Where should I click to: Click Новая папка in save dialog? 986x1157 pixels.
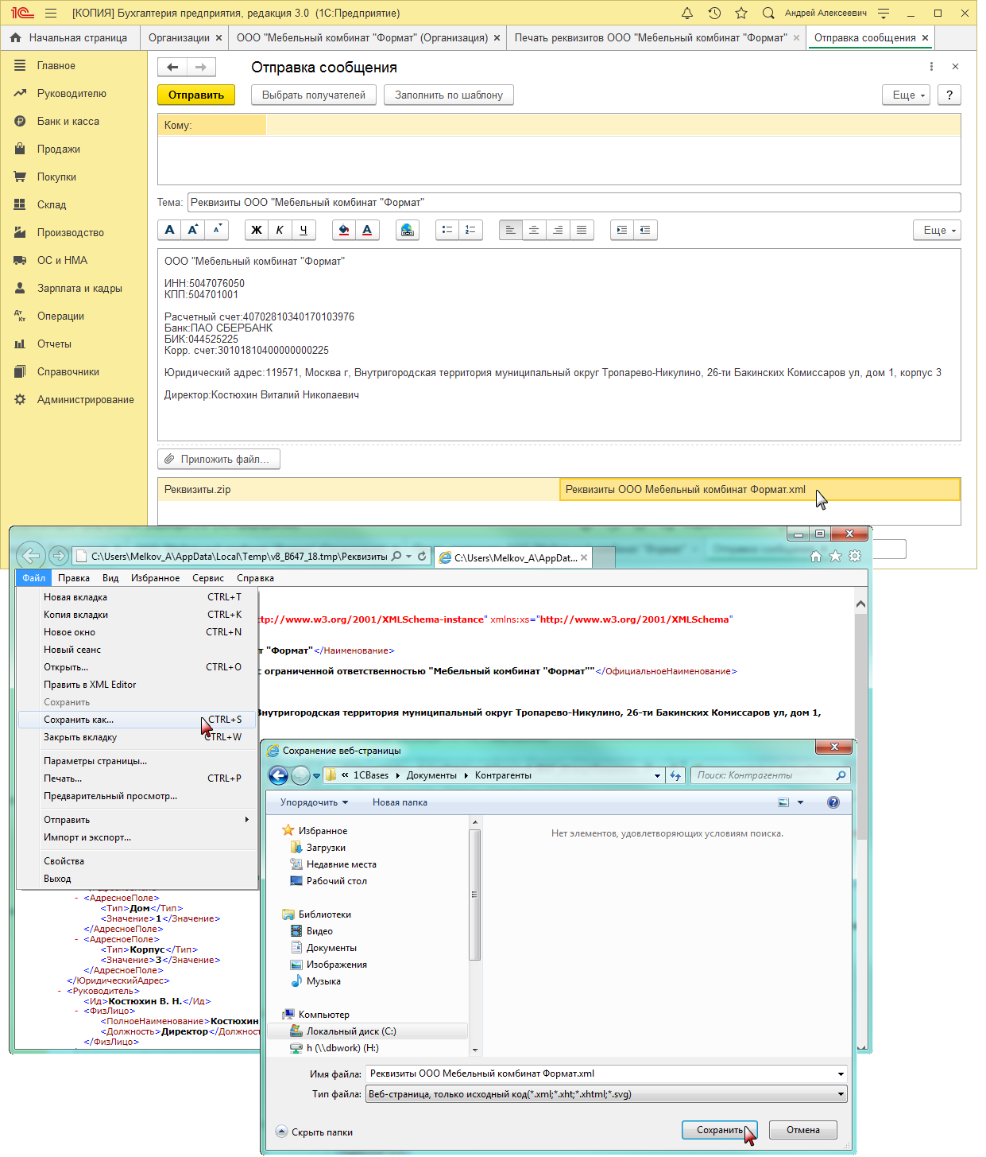400,802
